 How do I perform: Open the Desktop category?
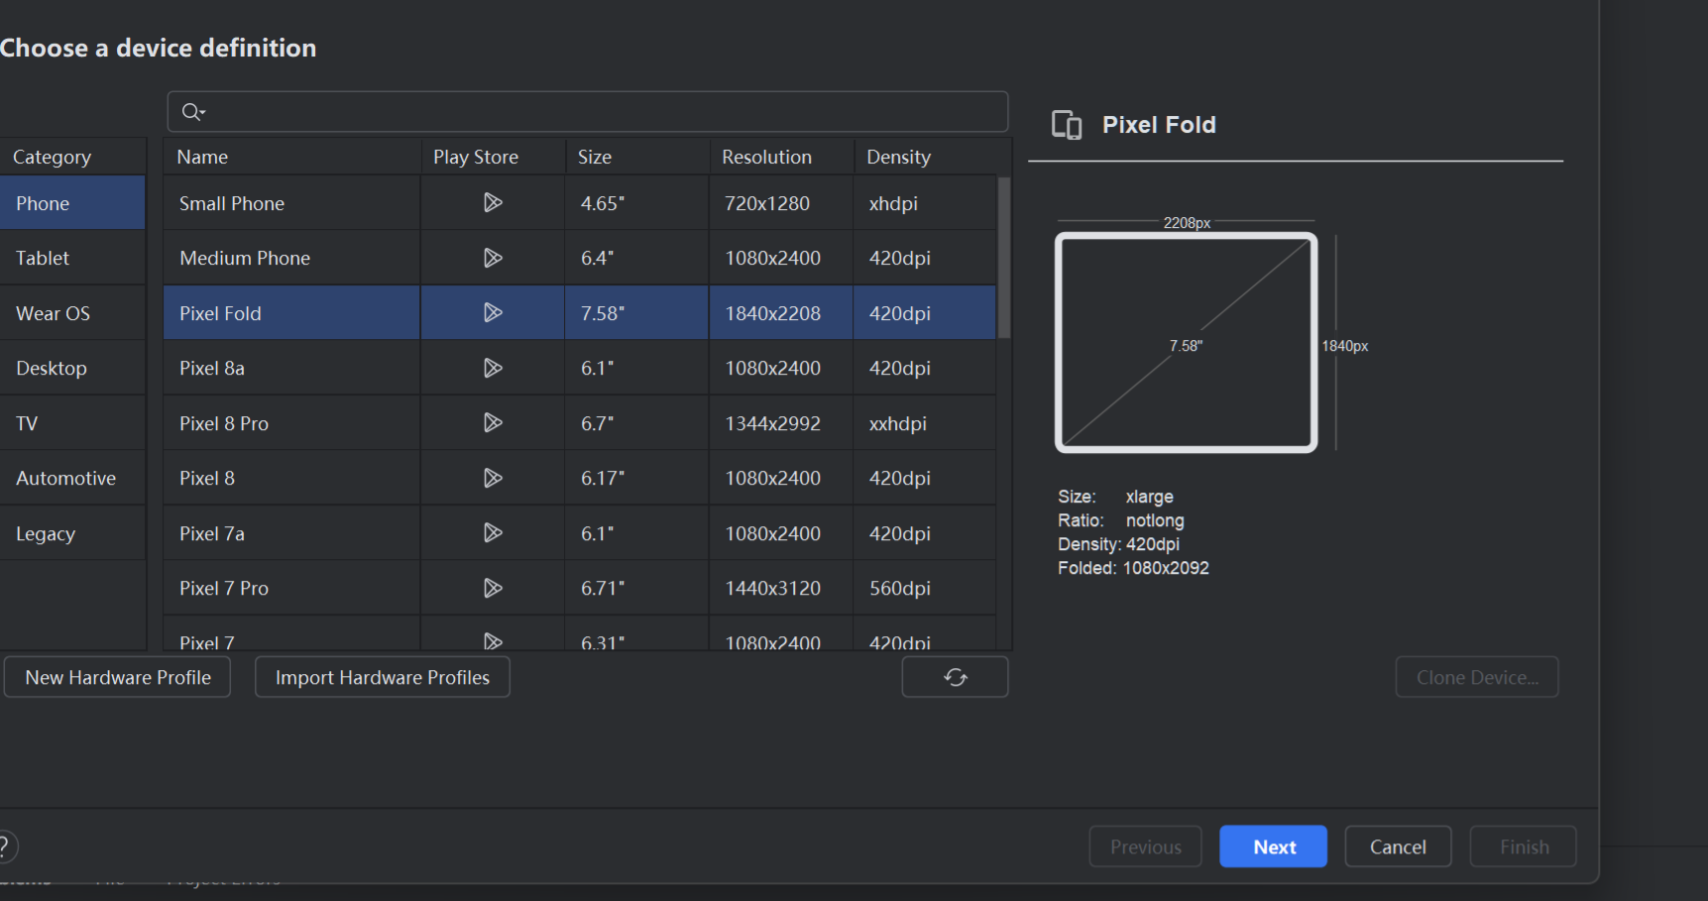(x=72, y=368)
